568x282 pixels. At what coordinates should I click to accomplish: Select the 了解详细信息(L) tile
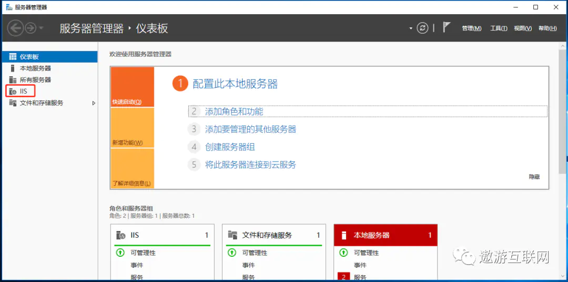132,168
